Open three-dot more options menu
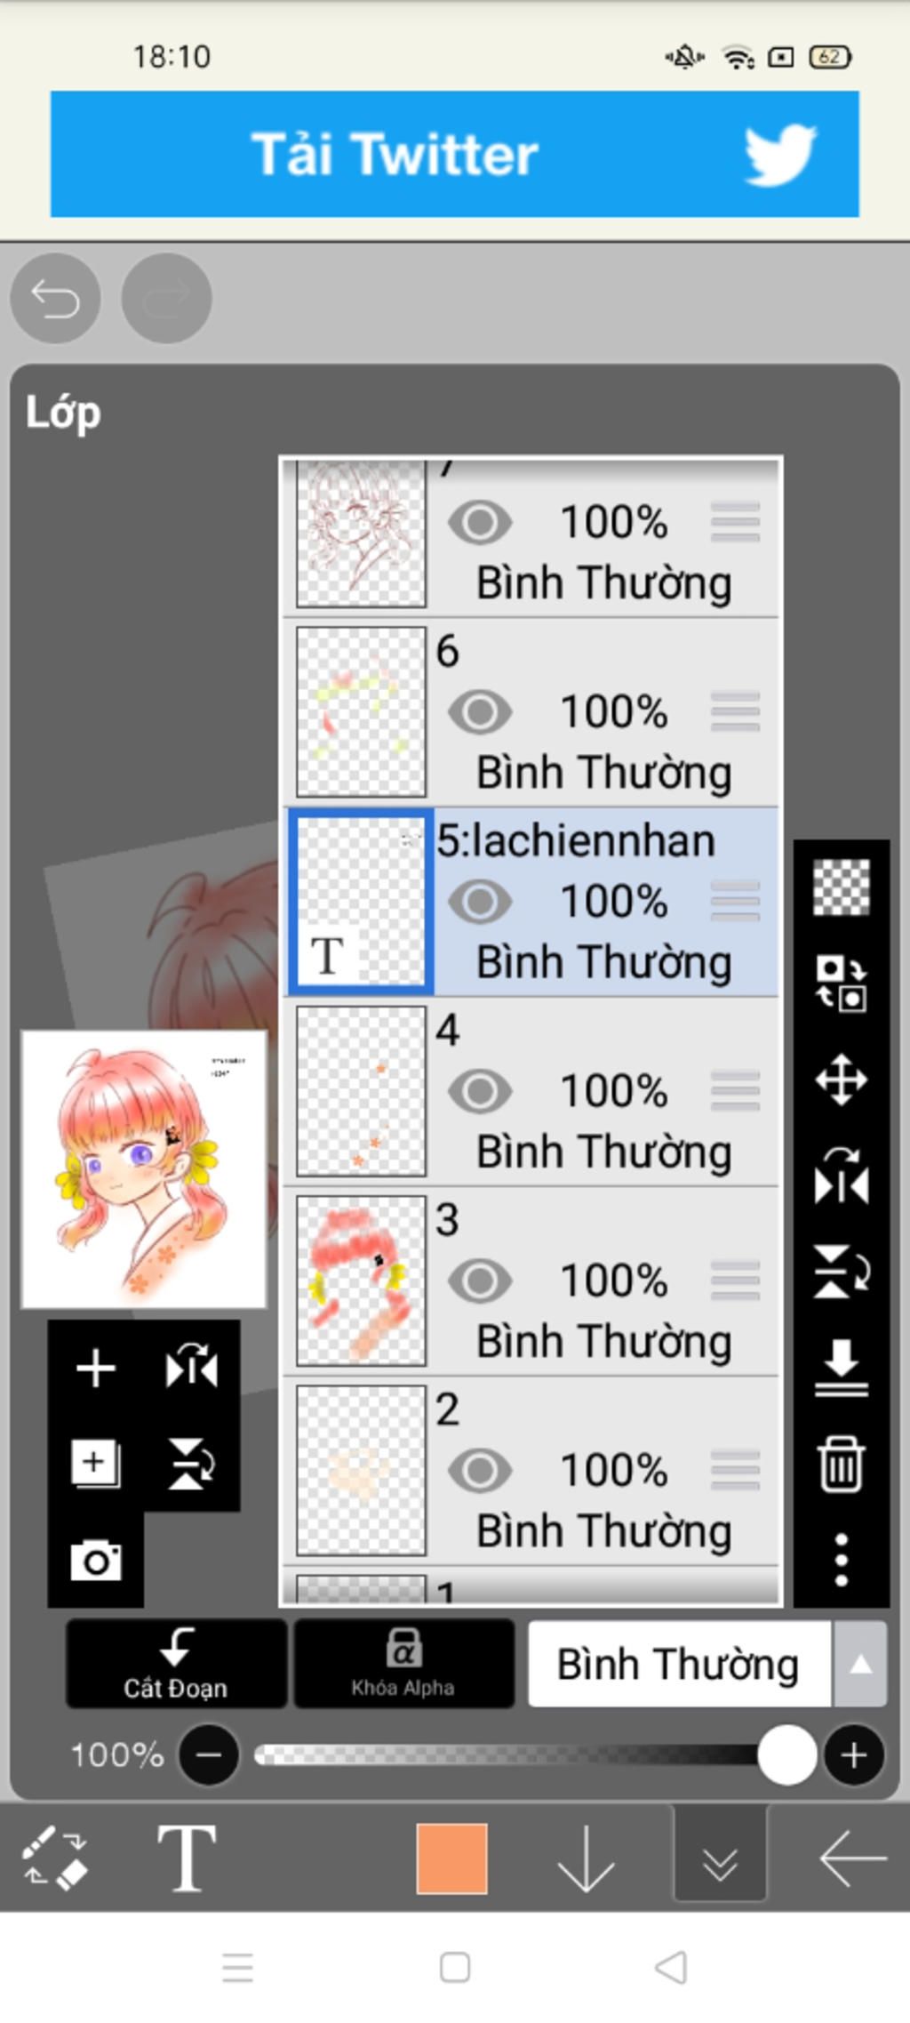The height and width of the screenshot is (2023, 910). pos(841,1559)
